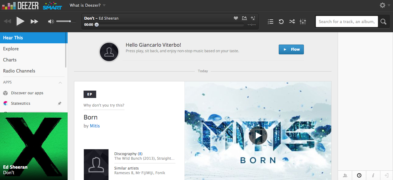
Task: Open Discover our apps
Action: pos(27,93)
